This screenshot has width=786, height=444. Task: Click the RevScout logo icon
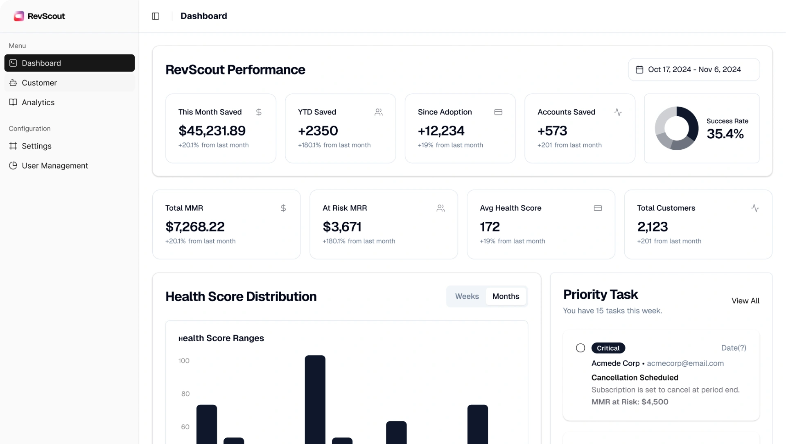tap(19, 16)
